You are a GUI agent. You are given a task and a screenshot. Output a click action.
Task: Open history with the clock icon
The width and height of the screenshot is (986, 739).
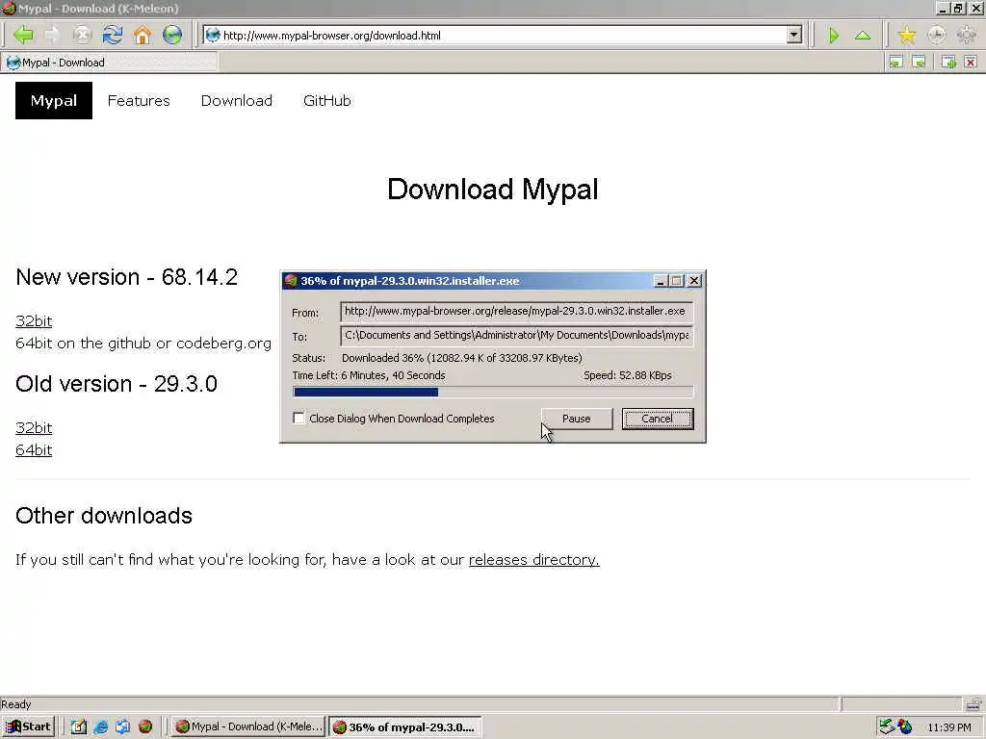point(936,36)
